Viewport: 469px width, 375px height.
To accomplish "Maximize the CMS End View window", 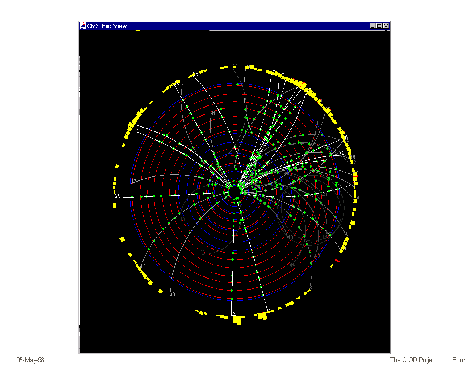I will point(380,26).
